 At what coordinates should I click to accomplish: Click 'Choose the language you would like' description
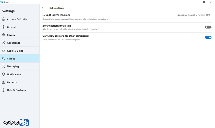tap(76, 19)
